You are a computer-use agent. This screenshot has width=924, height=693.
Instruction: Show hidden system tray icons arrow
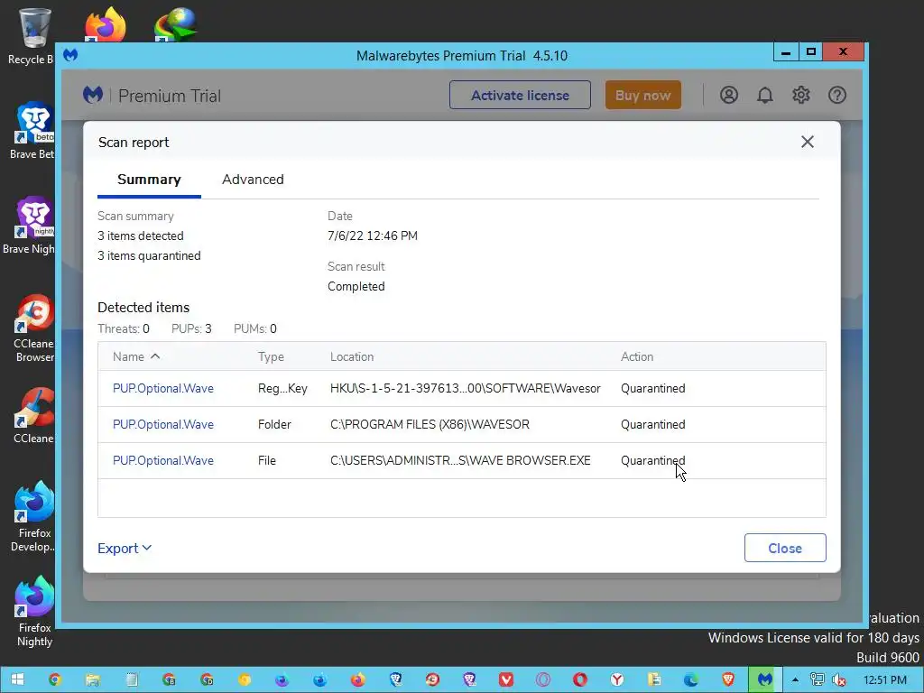795,679
